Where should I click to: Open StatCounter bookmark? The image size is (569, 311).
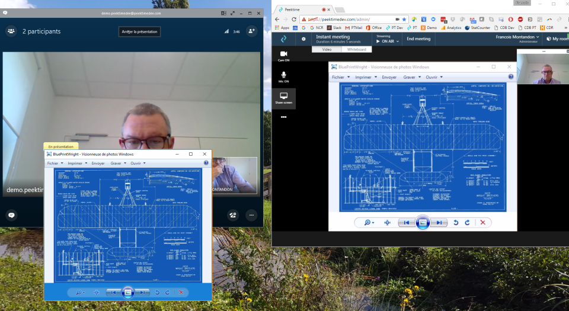(x=478, y=28)
